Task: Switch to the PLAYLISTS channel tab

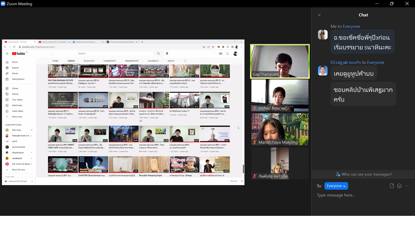Action: coord(89,61)
